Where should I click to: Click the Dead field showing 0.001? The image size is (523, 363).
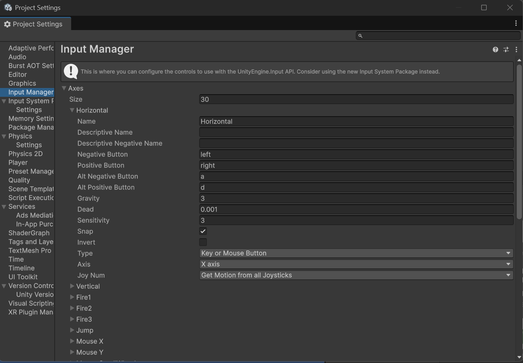[356, 209]
